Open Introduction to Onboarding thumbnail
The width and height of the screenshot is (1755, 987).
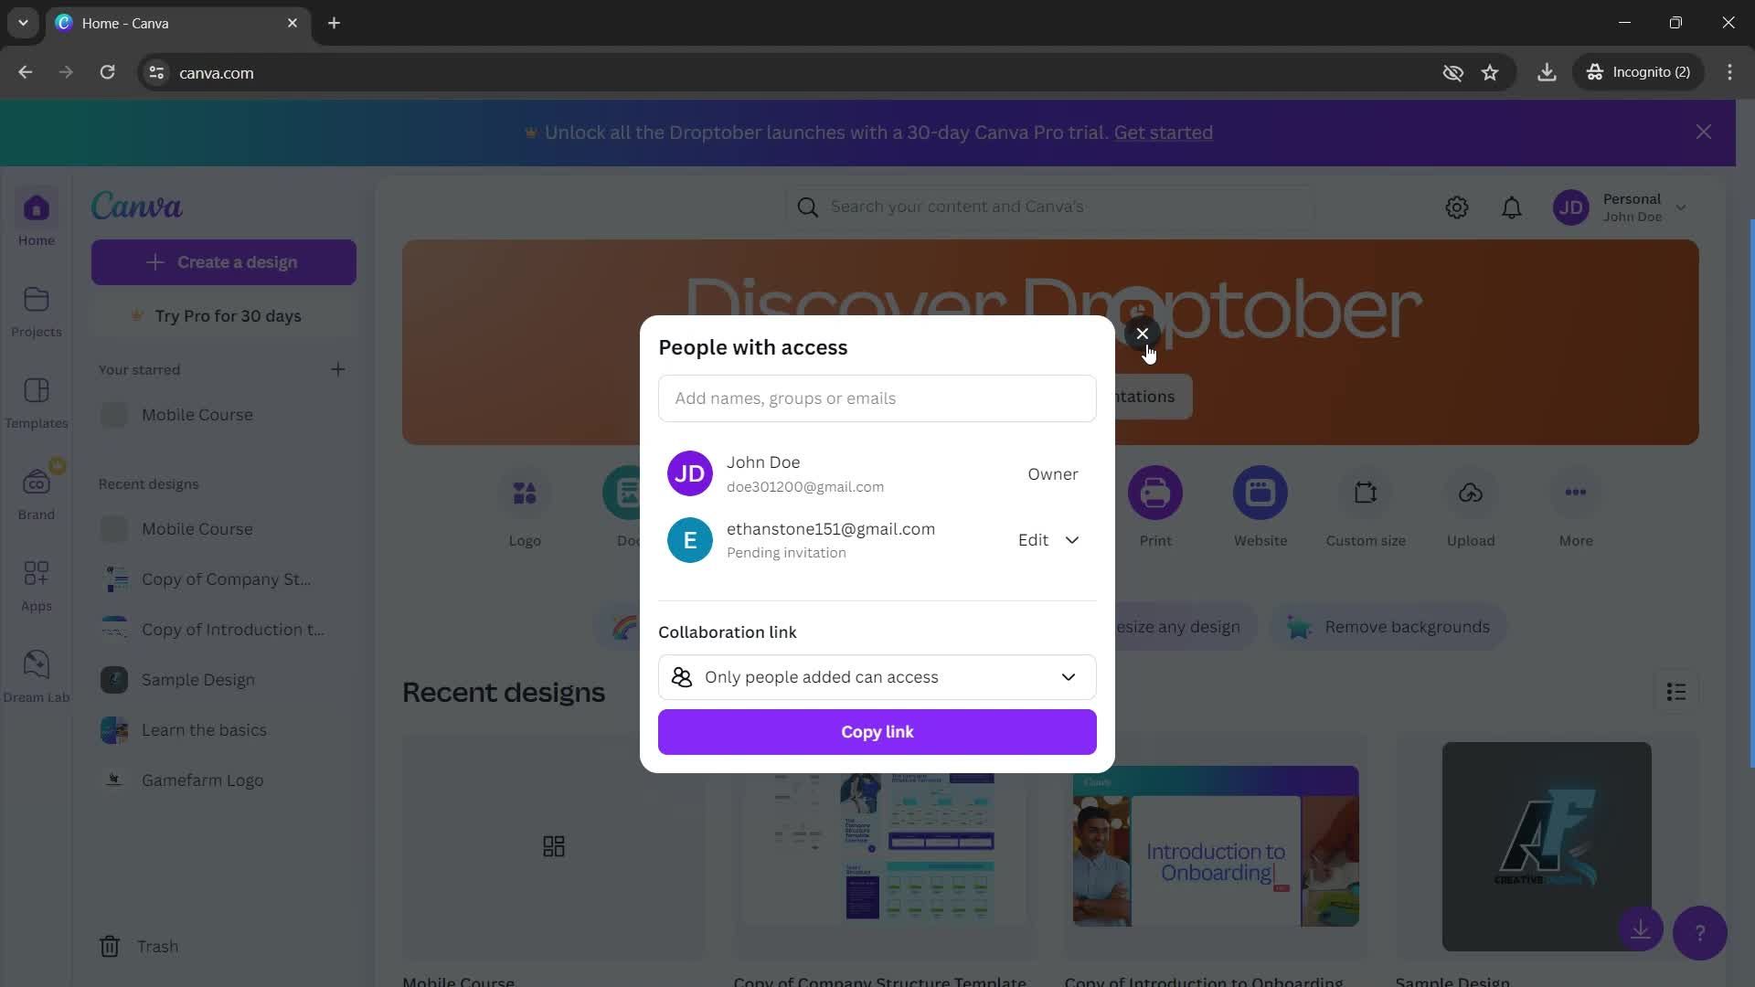click(x=1216, y=846)
